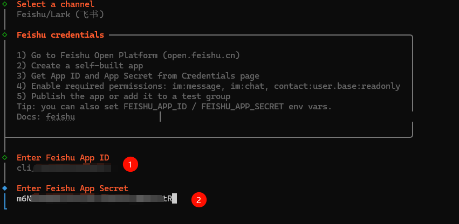Image resolution: width=459 pixels, height=224 pixels.
Task: Select the Feishu/Lark (飞书) channel line
Action: tap(60, 15)
